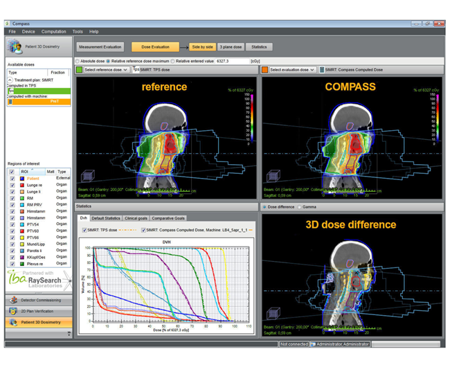The width and height of the screenshot is (450, 367).
Task: Click the Patient 3D Dosimetry header icon
Action: [x=15, y=46]
